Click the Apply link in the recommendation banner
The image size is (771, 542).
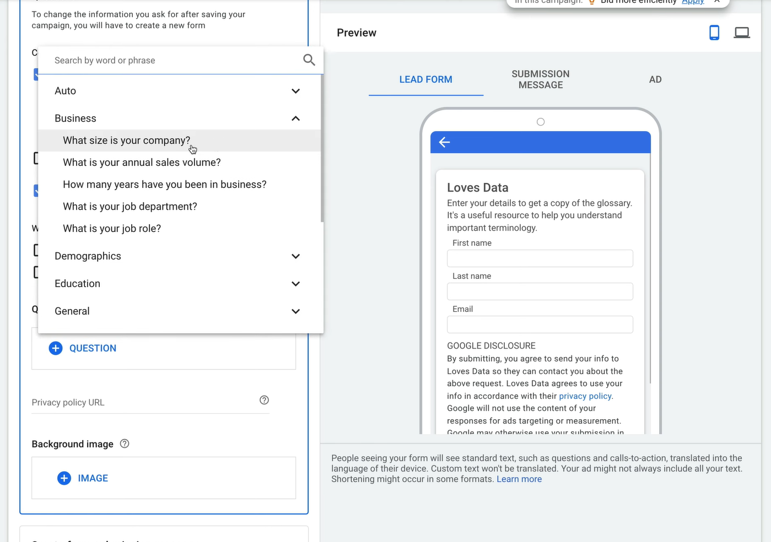coord(692,2)
